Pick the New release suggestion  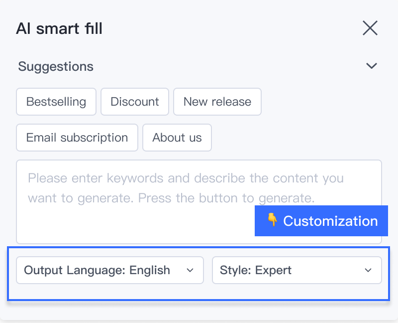click(x=217, y=102)
